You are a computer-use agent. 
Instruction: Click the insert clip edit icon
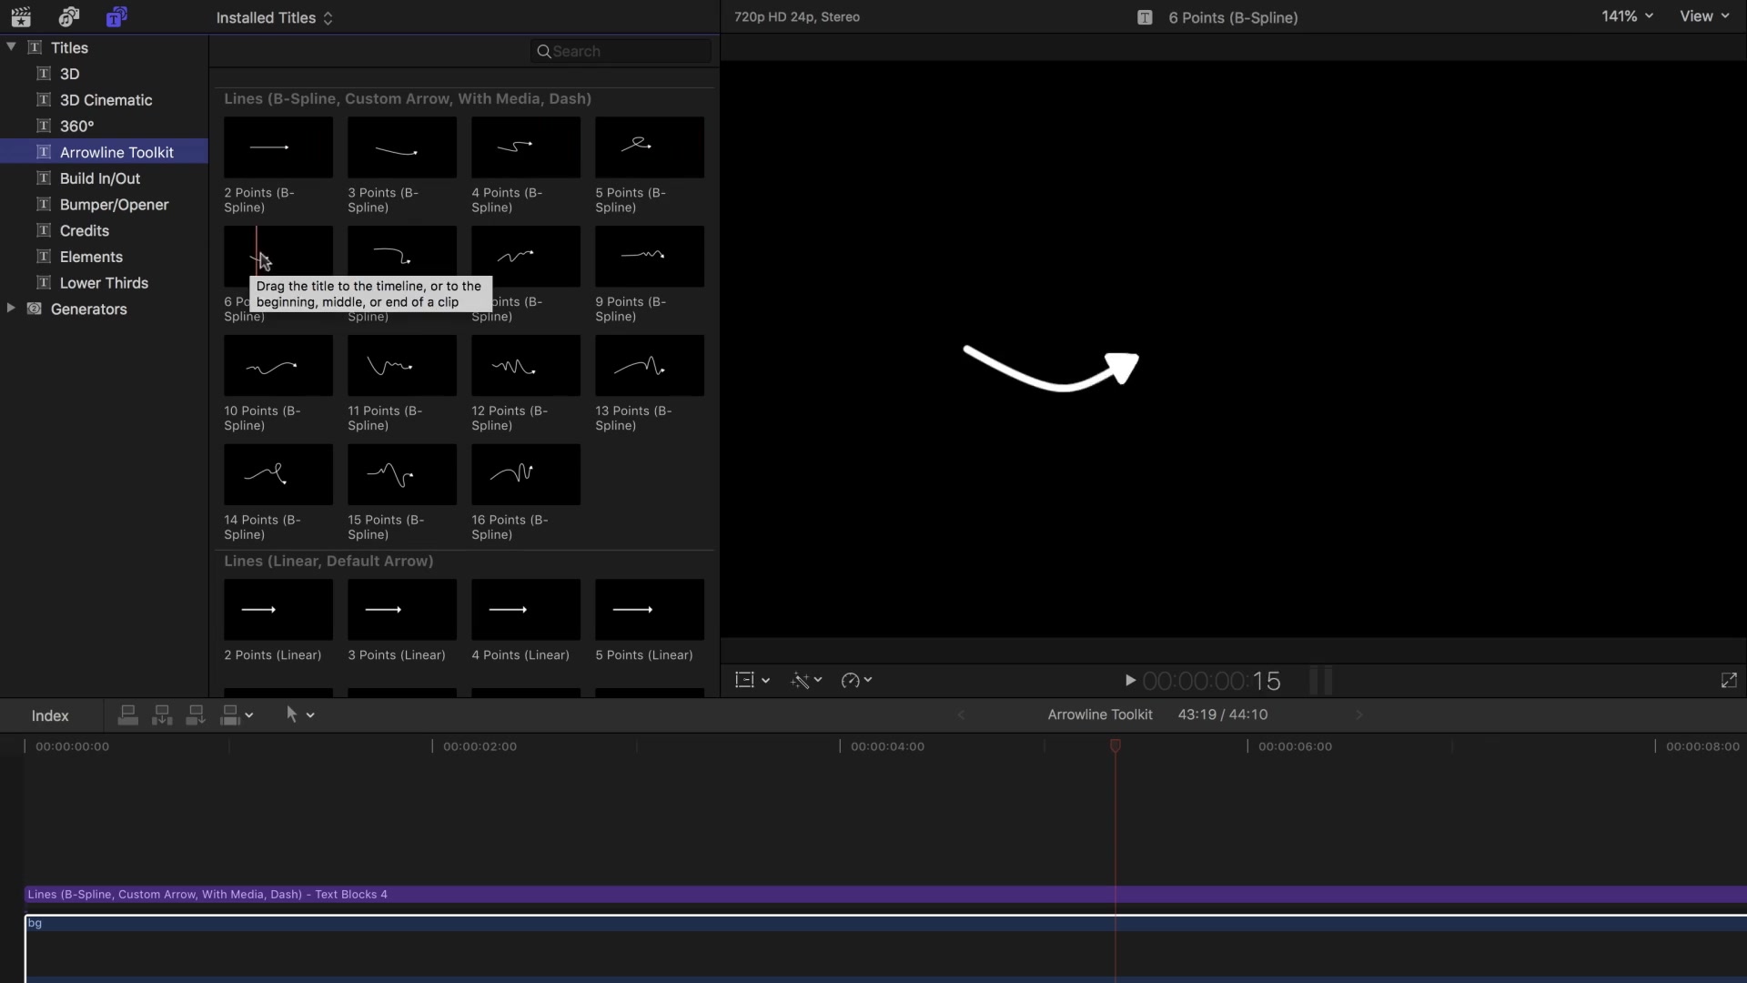162,715
